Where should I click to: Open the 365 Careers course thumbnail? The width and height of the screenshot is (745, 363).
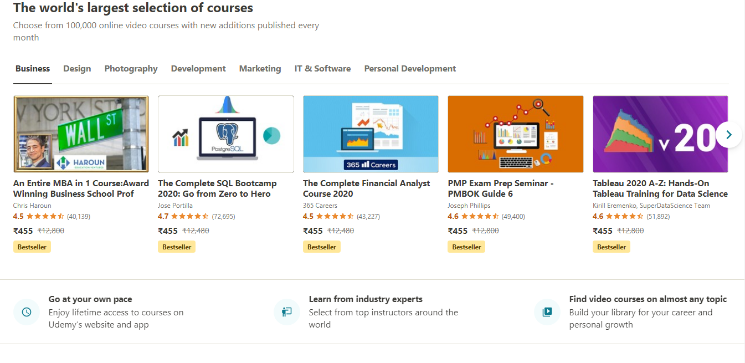click(x=371, y=134)
